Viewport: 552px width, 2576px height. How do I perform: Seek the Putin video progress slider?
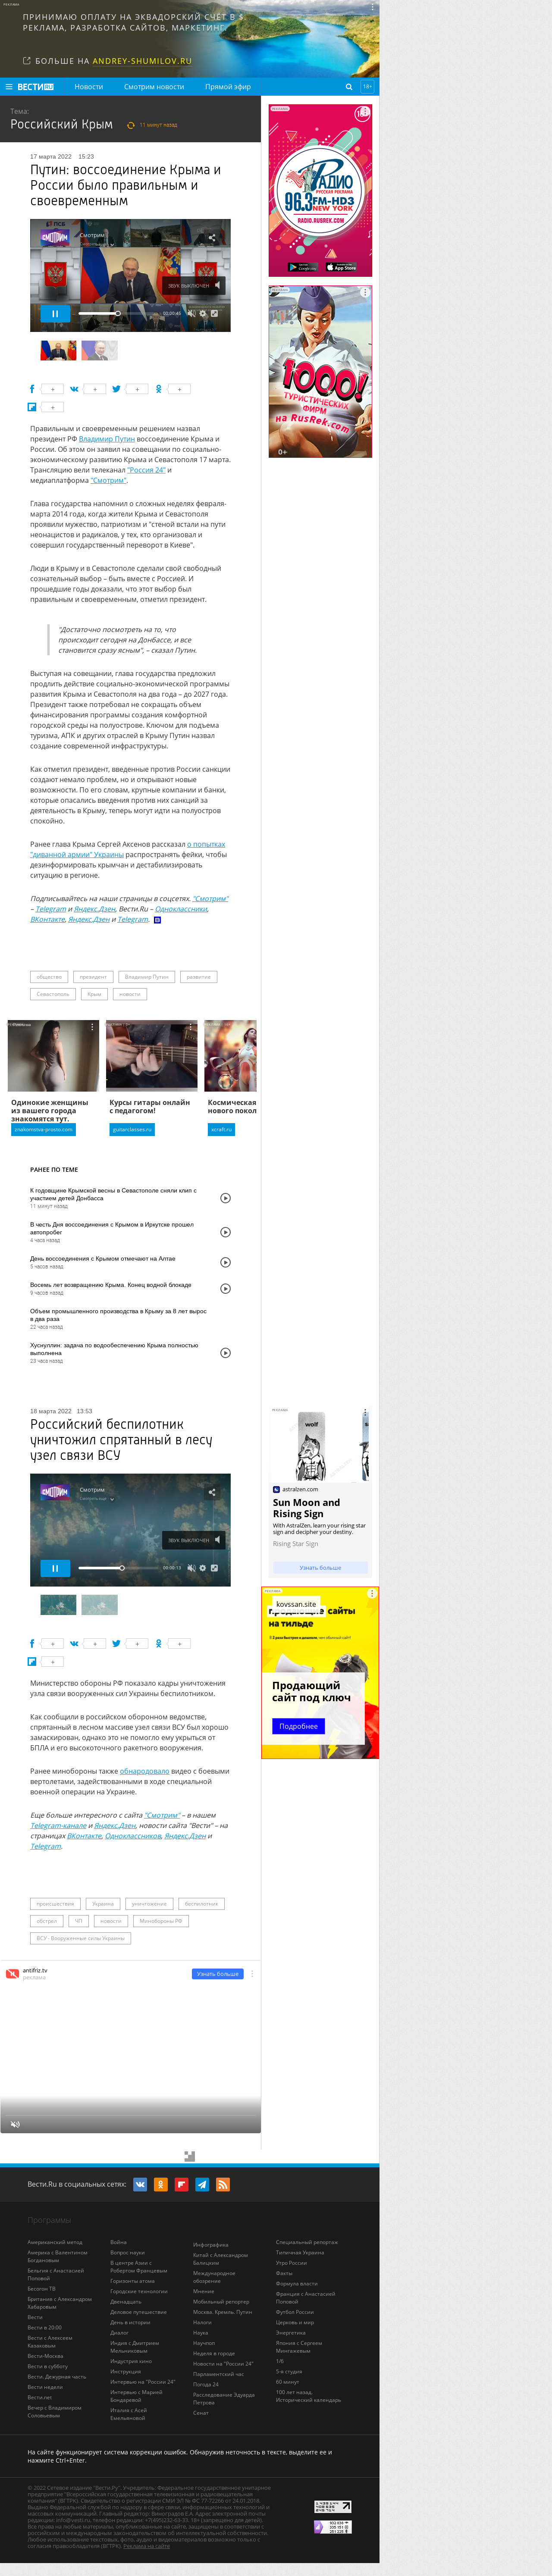(118, 313)
